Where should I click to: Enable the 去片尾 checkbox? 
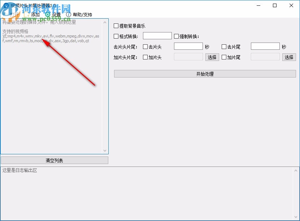tap(224, 47)
